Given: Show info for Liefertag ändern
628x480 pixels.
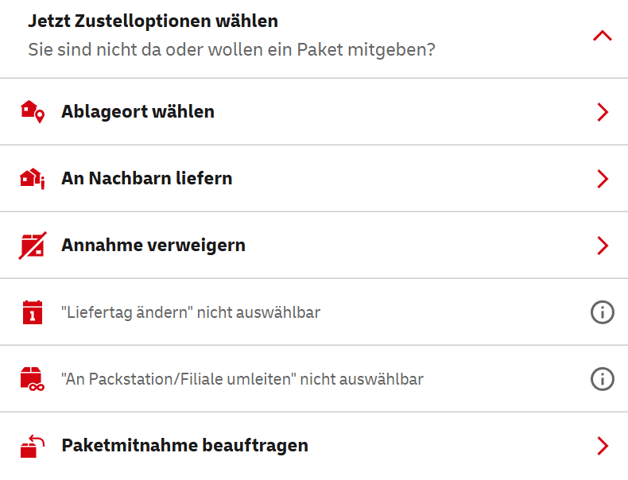Looking at the screenshot, I should pyautogui.click(x=603, y=312).
